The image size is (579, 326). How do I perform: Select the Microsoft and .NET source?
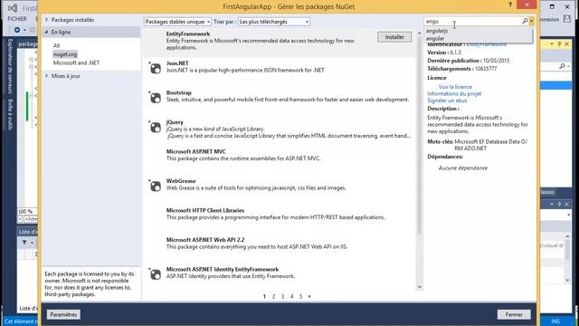76,62
